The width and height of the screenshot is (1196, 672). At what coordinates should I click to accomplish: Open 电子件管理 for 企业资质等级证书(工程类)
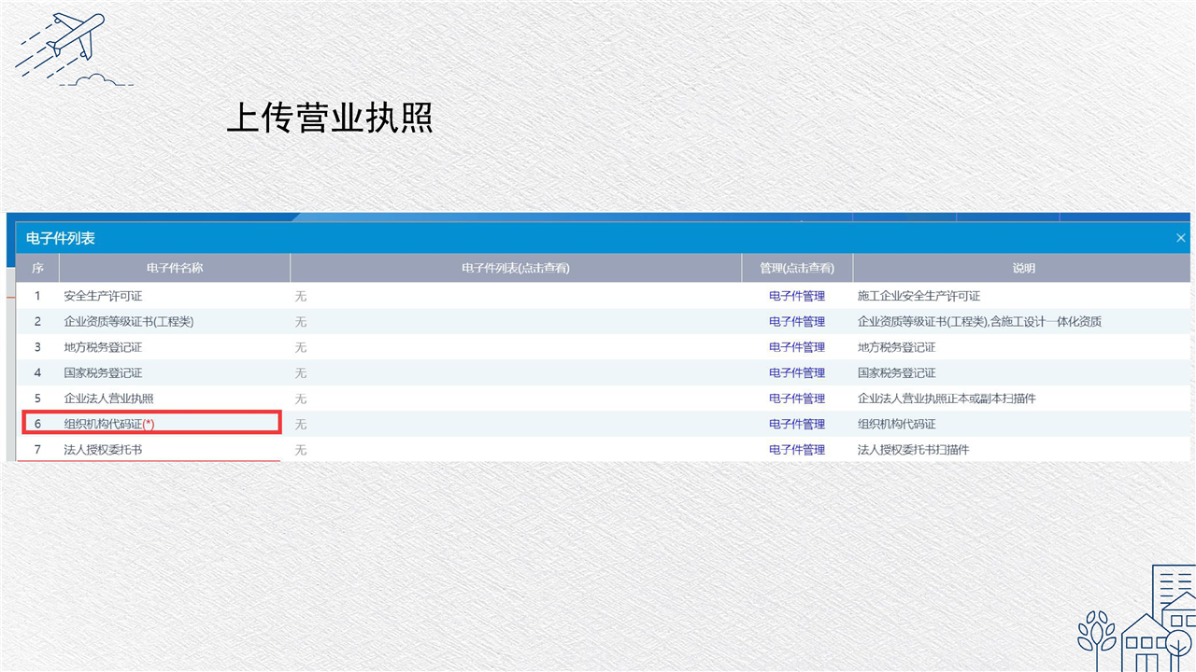[796, 322]
